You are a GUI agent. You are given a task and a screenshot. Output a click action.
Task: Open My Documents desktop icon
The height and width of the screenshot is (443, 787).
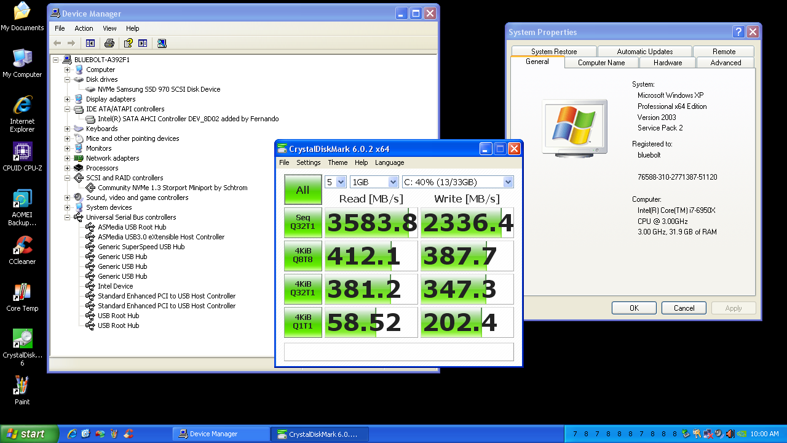point(22,17)
